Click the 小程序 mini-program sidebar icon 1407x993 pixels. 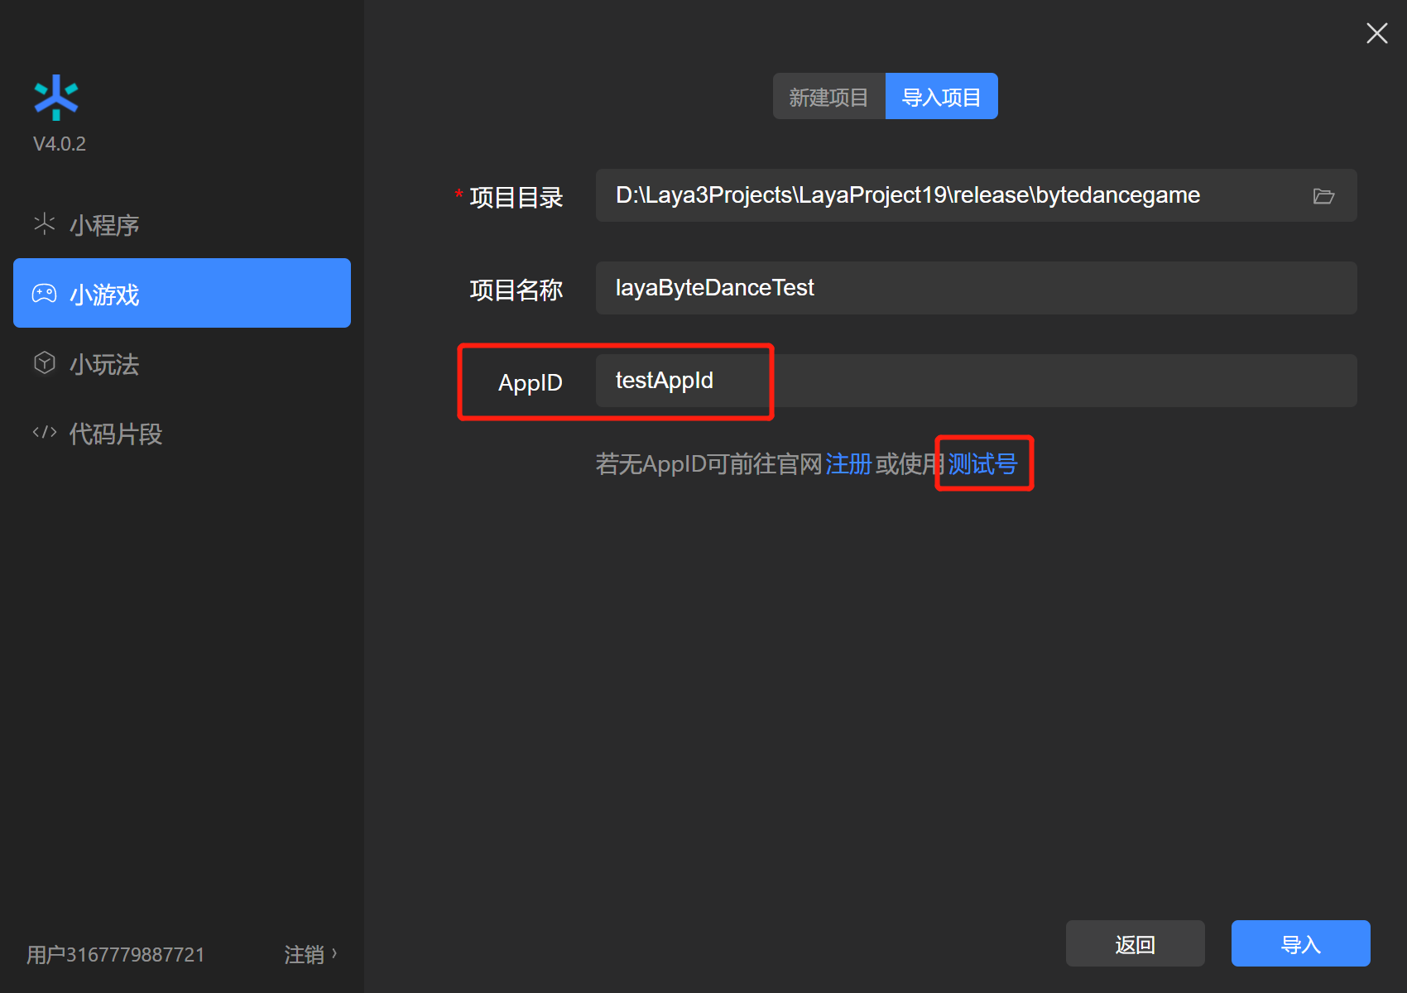45,224
